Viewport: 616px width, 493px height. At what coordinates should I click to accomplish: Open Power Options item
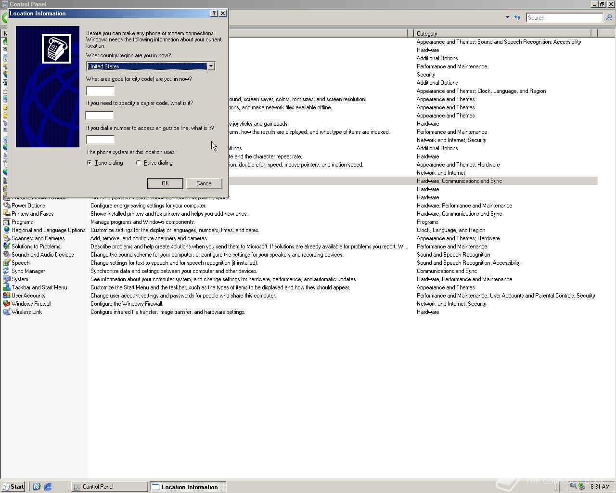pos(28,206)
